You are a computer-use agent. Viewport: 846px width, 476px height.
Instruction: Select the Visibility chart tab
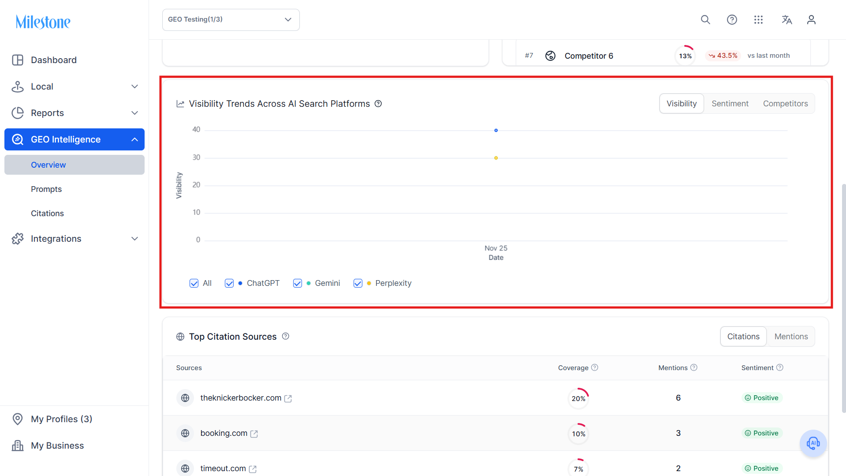coord(682,104)
